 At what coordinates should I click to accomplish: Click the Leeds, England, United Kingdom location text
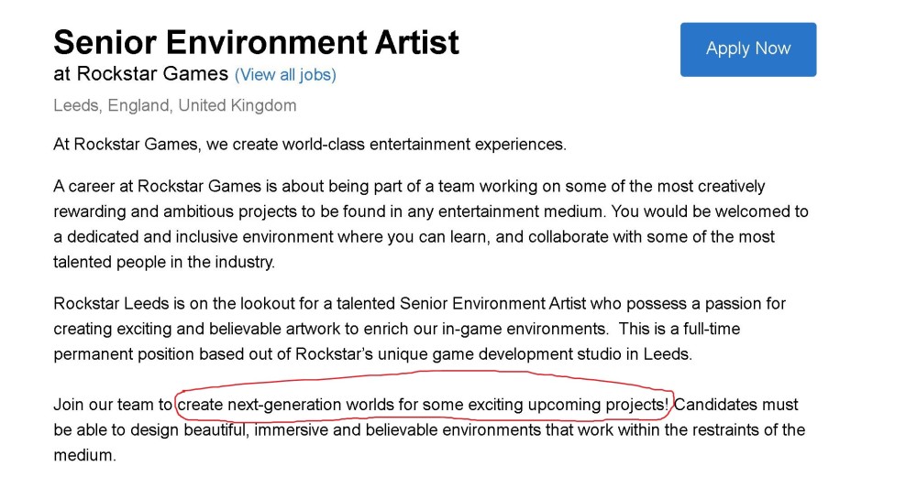[x=175, y=105]
